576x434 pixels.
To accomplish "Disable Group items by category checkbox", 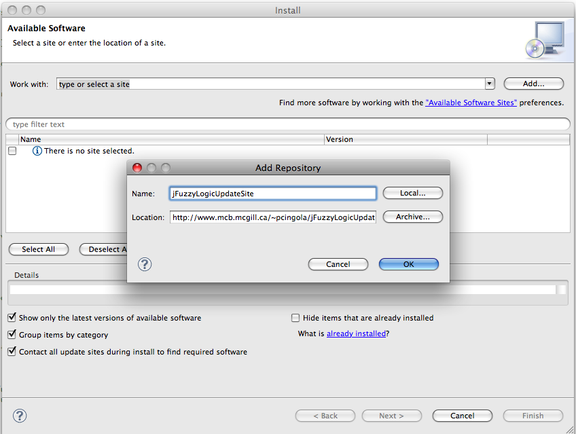I will click(12, 335).
